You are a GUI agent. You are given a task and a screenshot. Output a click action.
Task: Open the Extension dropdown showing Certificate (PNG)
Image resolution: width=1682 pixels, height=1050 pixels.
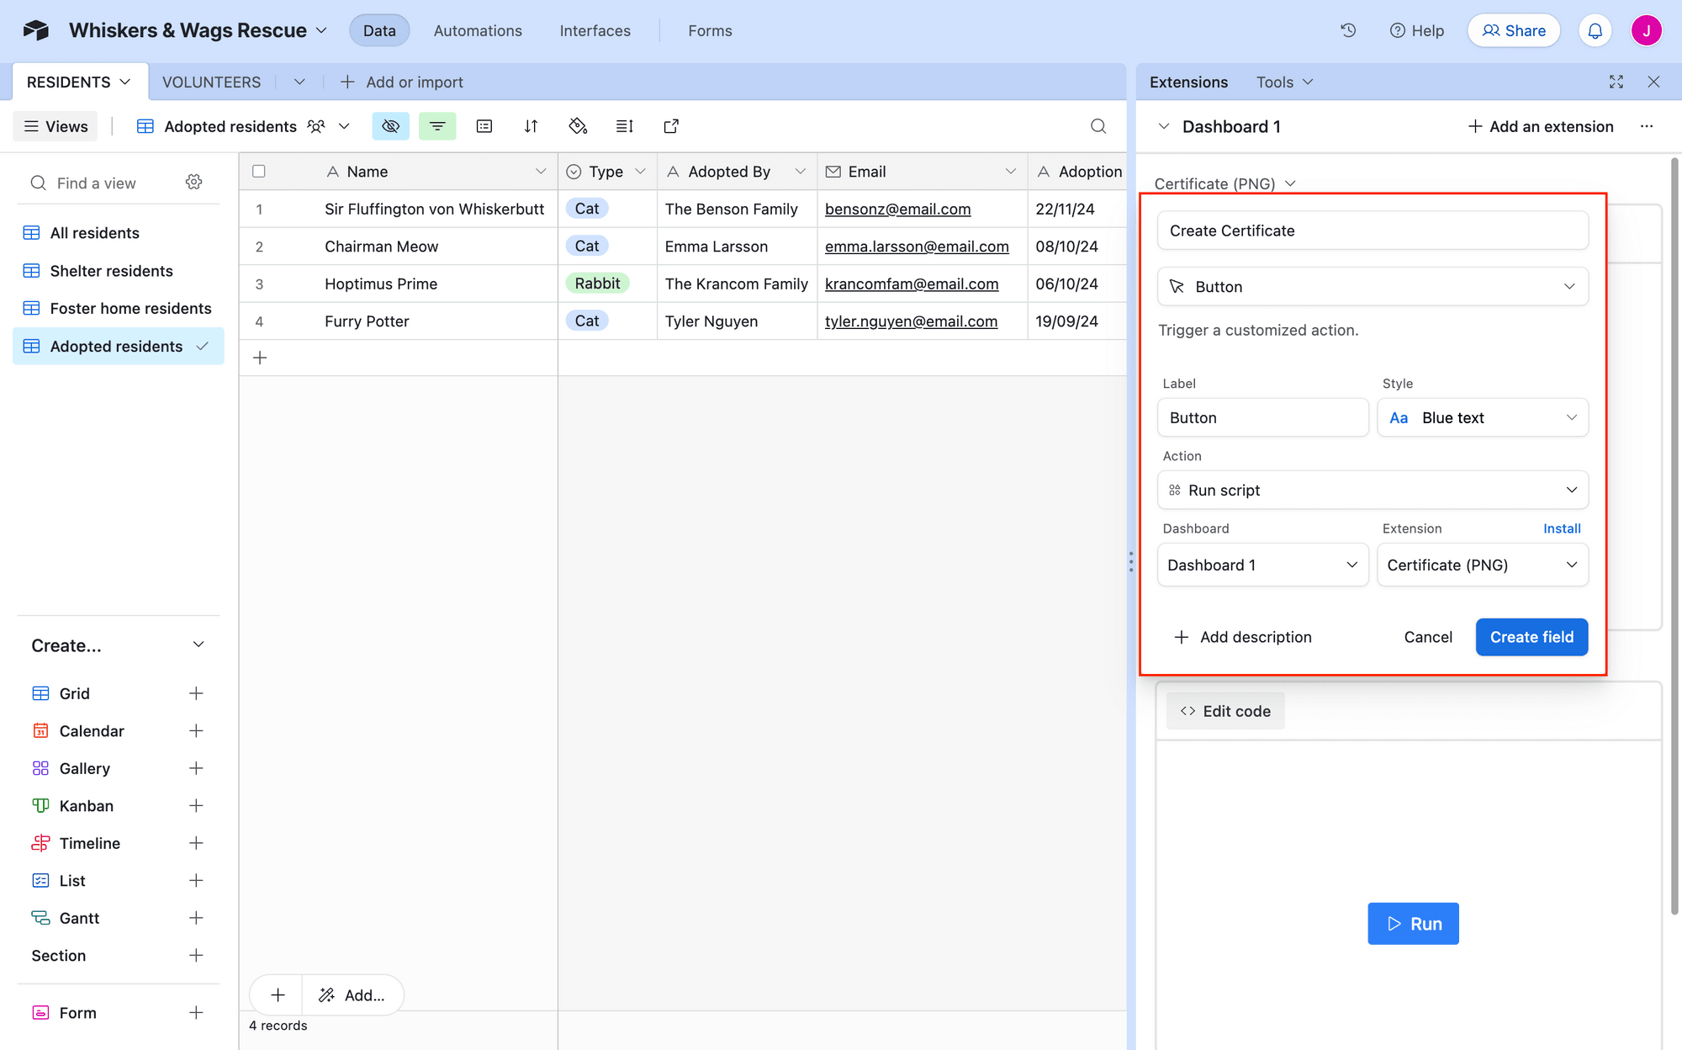(x=1483, y=565)
